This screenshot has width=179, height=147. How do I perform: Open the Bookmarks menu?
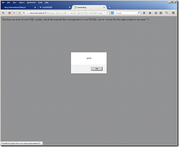pyautogui.click(x=31, y=2)
